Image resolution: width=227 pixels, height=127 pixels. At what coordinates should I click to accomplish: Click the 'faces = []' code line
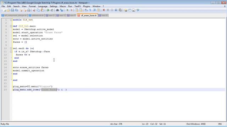click(20, 42)
